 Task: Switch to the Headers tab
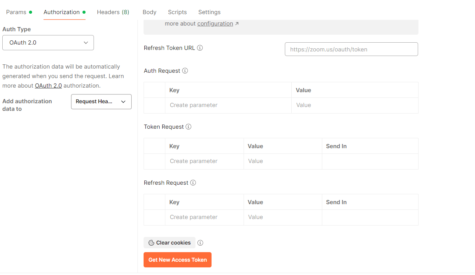pyautogui.click(x=113, y=12)
